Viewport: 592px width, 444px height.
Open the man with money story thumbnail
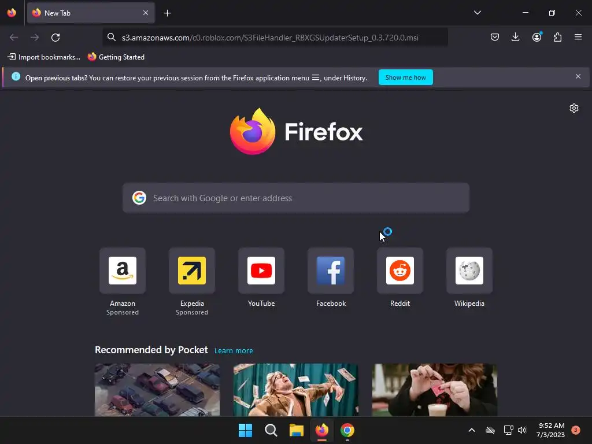pos(296,390)
